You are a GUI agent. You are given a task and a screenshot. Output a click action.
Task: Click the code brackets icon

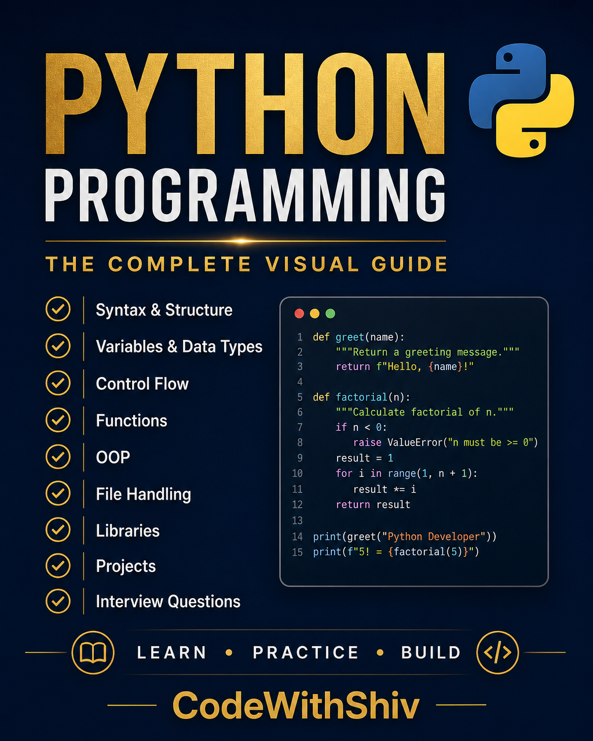pyautogui.click(x=497, y=653)
